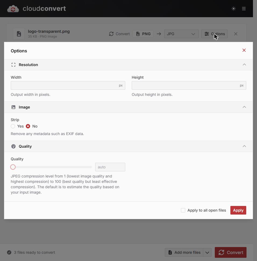Open the hamburger menu icon
Viewport: 257px width, 261px height.
coord(244,9)
